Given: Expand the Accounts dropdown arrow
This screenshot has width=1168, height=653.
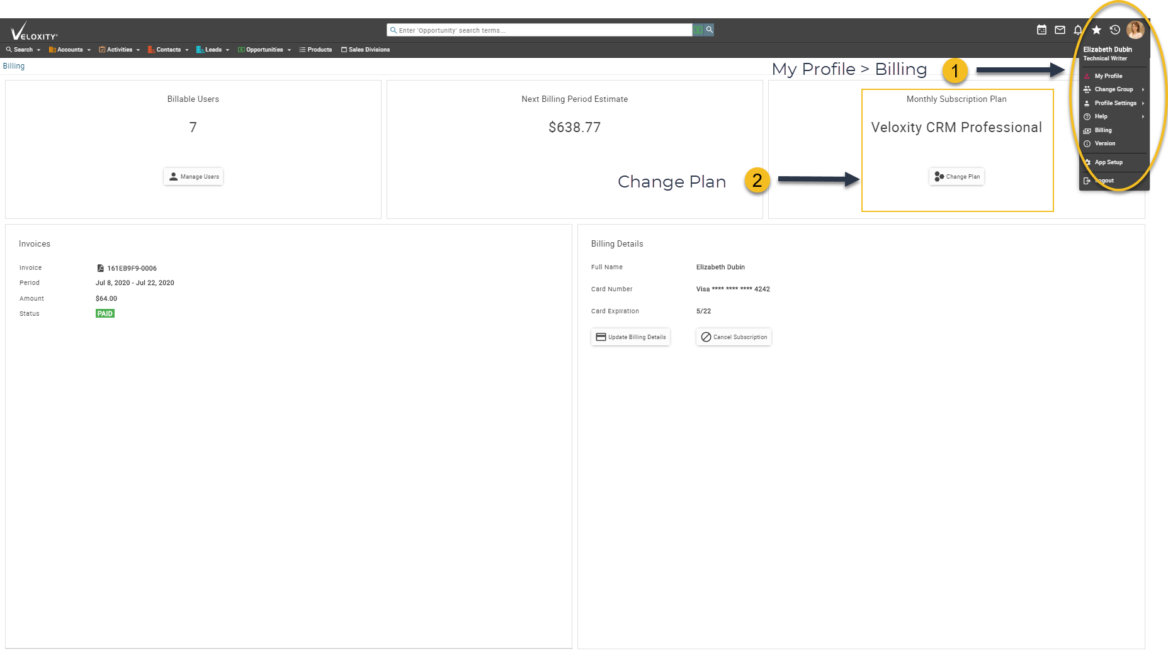Looking at the screenshot, I should [89, 50].
